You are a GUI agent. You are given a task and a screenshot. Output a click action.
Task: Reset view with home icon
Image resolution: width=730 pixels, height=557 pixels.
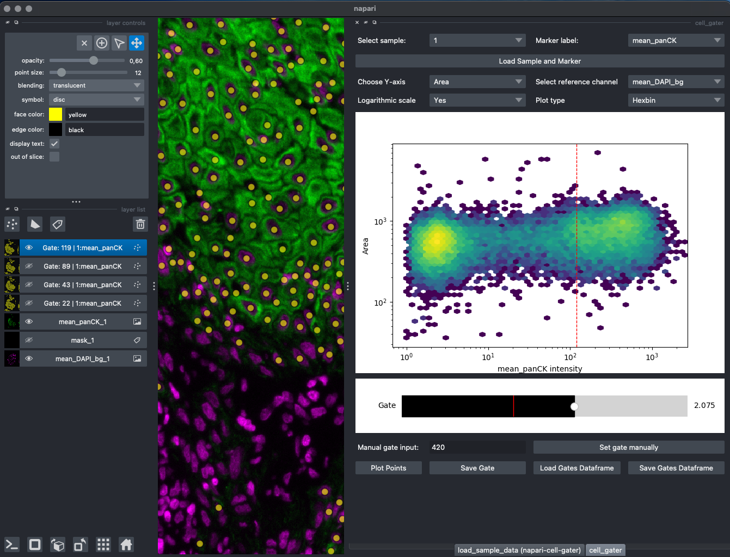click(126, 544)
